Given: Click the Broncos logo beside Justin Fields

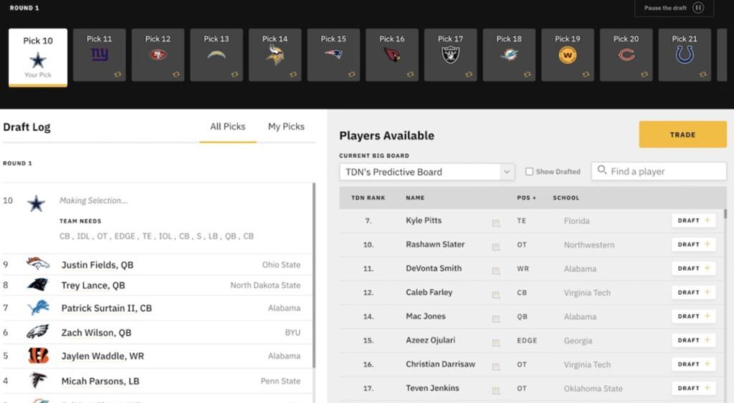Looking at the screenshot, I should [37, 263].
